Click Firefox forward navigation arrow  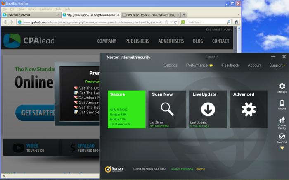[12, 22]
